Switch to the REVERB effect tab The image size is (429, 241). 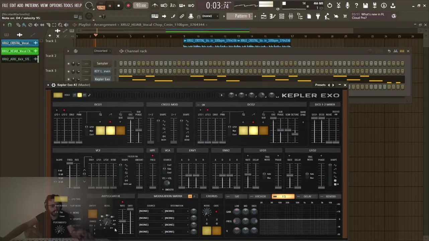point(330,196)
